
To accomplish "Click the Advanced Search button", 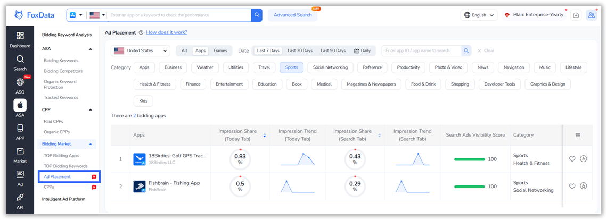I will coord(293,15).
